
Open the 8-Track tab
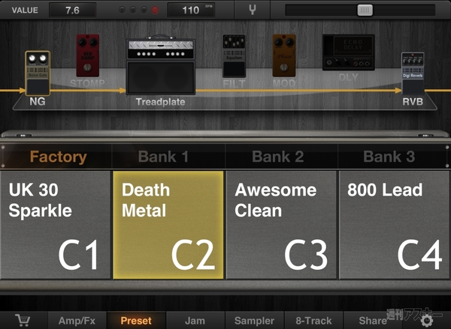pos(313,321)
